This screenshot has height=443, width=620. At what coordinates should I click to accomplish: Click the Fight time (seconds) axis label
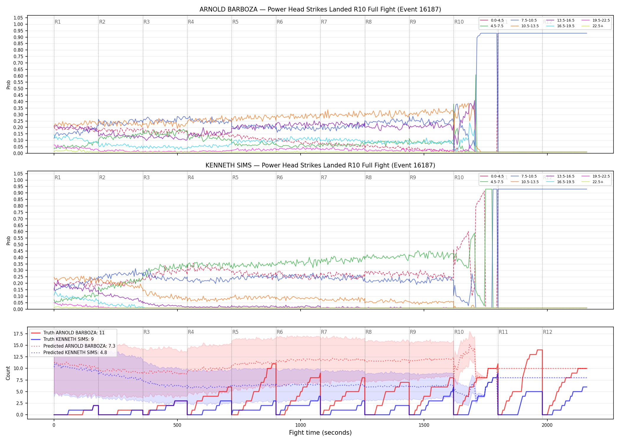click(320, 433)
